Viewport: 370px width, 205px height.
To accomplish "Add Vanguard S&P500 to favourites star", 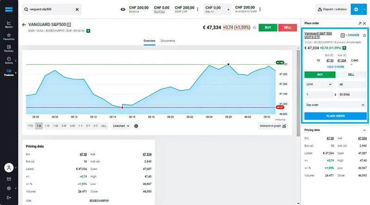I will coord(254,28).
